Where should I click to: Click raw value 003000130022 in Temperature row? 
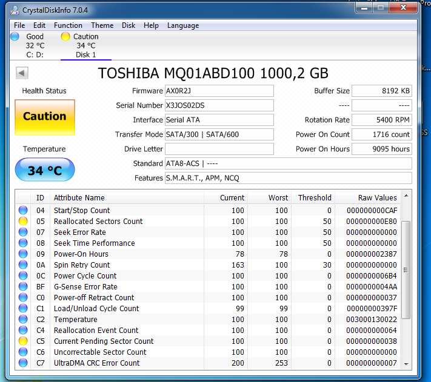coord(372,320)
